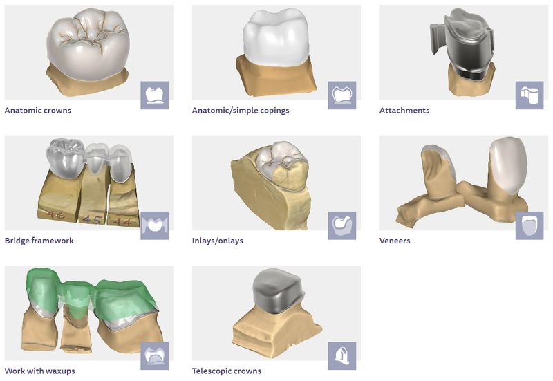553x381 pixels.
Task: Click the Veneers icon badge
Action: click(529, 226)
